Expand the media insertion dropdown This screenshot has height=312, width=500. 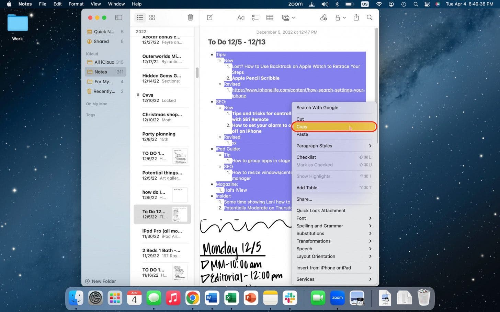[x=293, y=17]
